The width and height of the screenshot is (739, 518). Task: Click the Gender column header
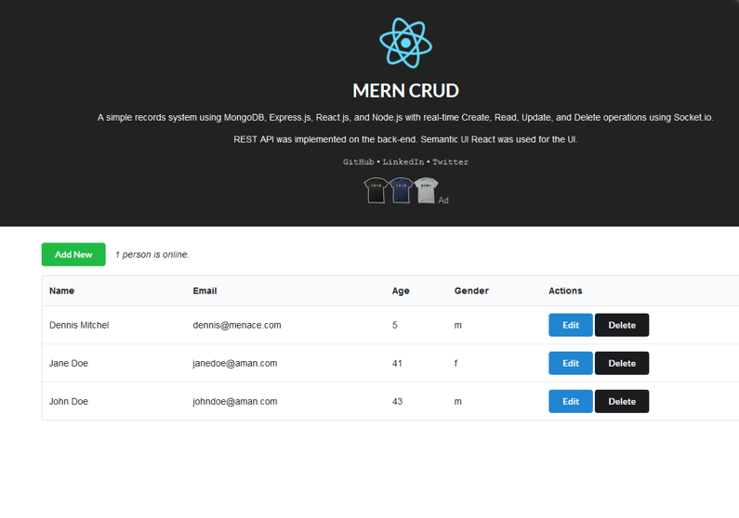471,291
